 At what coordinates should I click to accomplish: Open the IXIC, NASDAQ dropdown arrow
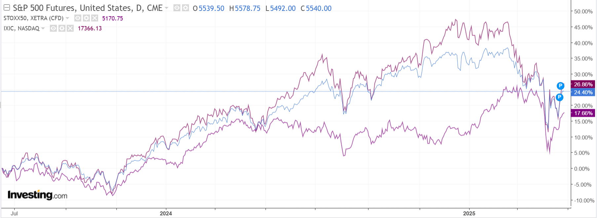[x=43, y=28]
